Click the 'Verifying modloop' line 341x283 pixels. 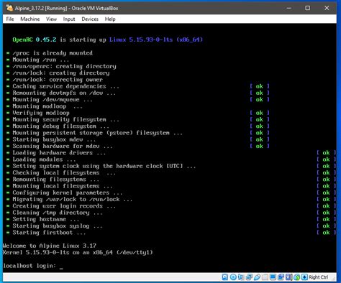pyautogui.click(x=41, y=113)
